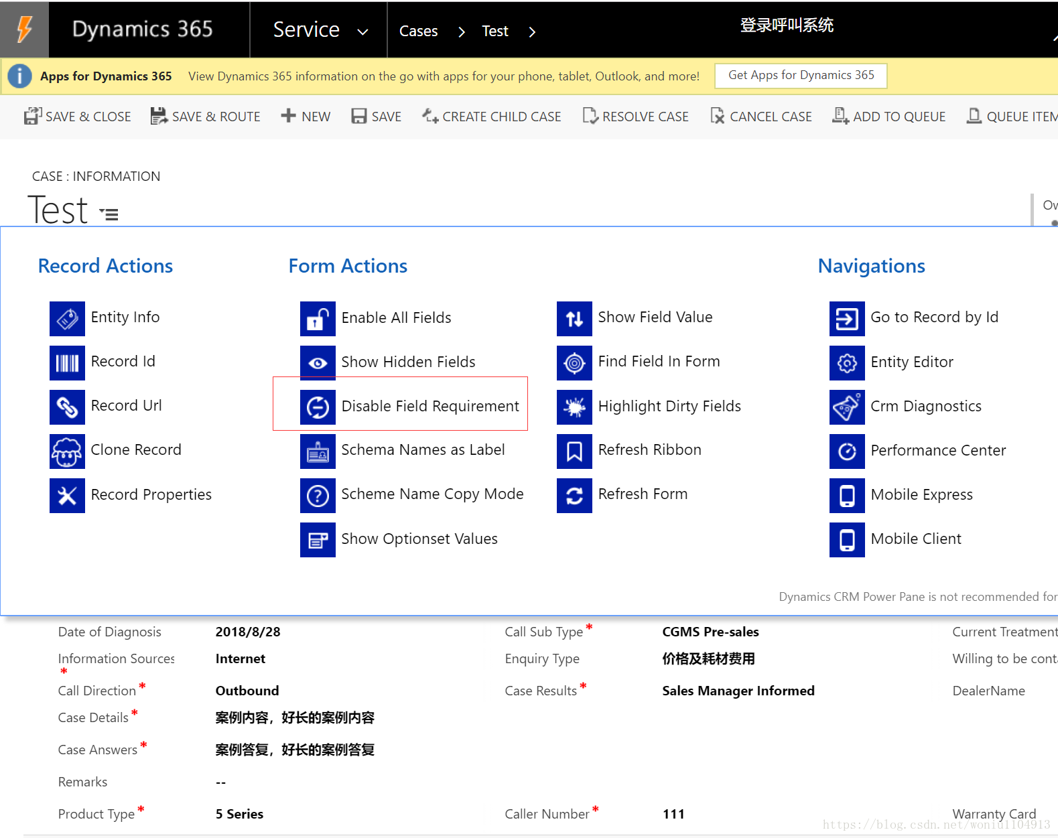This screenshot has height=838, width=1058.
Task: Click the Scheme Name Copy Mode icon
Action: (x=318, y=495)
